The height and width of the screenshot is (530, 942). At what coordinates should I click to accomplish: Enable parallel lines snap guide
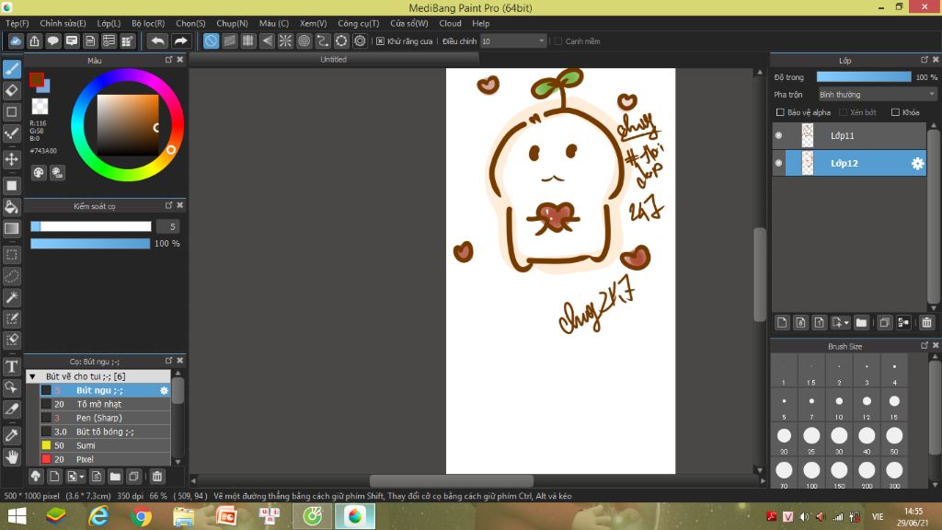[x=229, y=40]
